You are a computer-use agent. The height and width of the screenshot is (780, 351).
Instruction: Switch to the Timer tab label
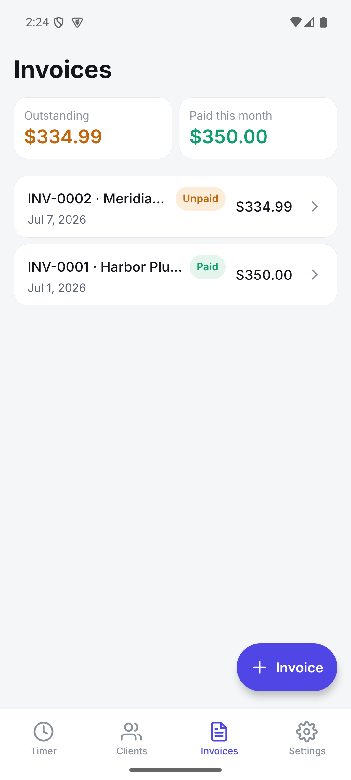pyautogui.click(x=44, y=751)
